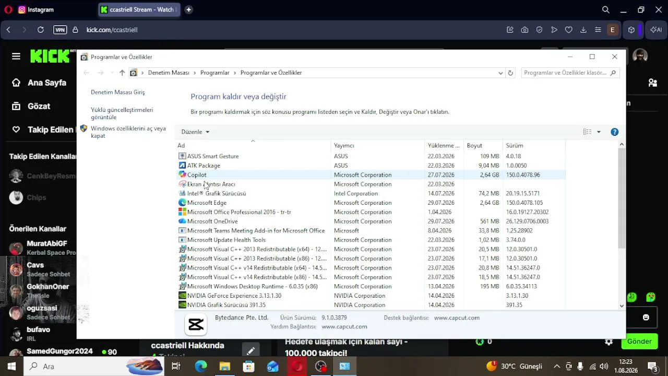Sort programs by Sürüm column
Viewport: 668px width, 376px height.
[534, 146]
